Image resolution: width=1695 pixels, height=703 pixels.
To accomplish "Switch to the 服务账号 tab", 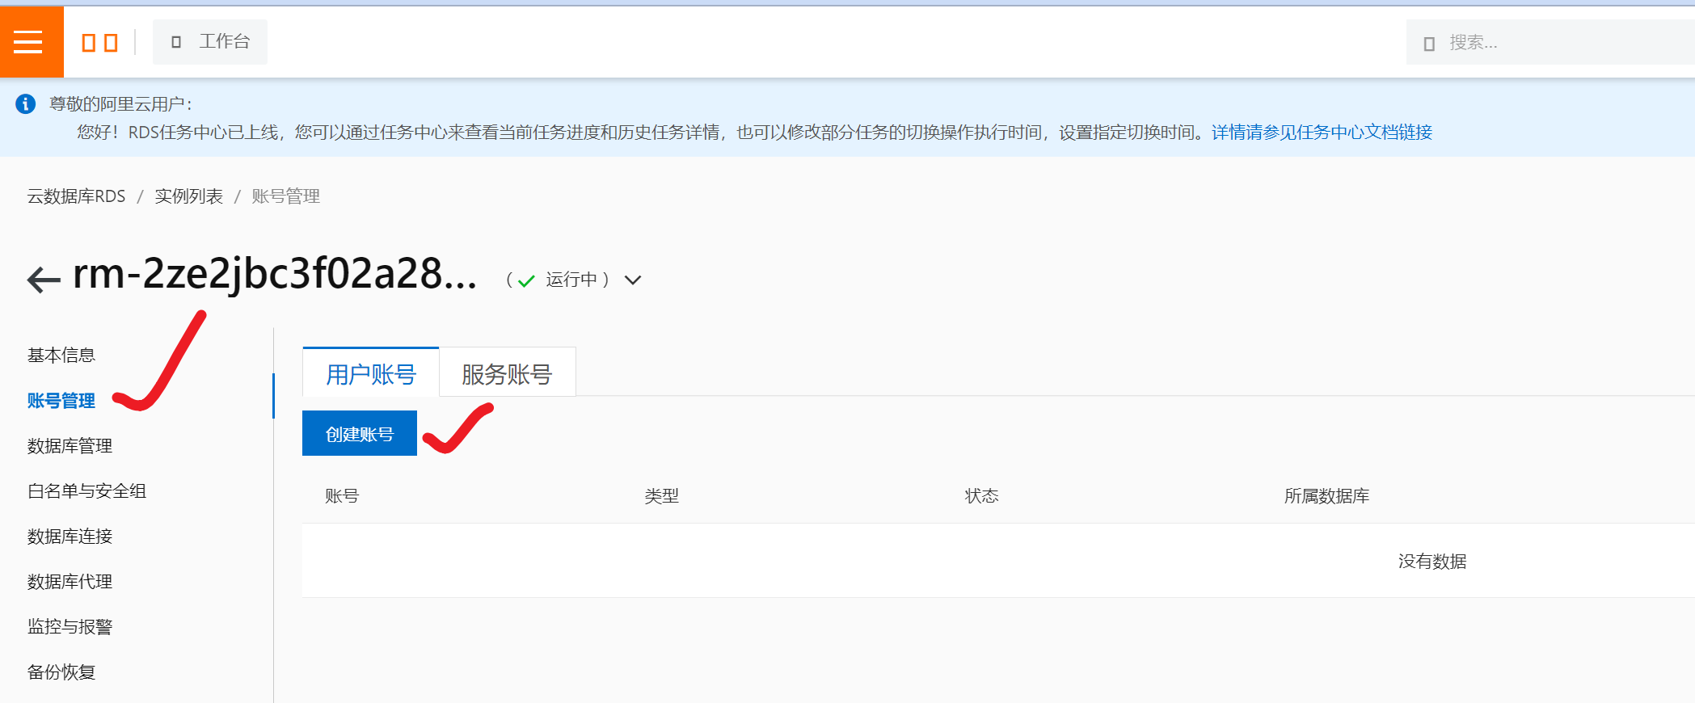I will [x=507, y=373].
